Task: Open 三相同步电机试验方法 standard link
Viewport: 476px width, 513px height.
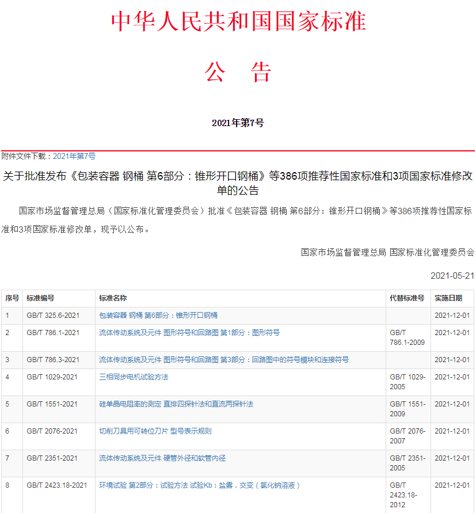Action: click(134, 377)
